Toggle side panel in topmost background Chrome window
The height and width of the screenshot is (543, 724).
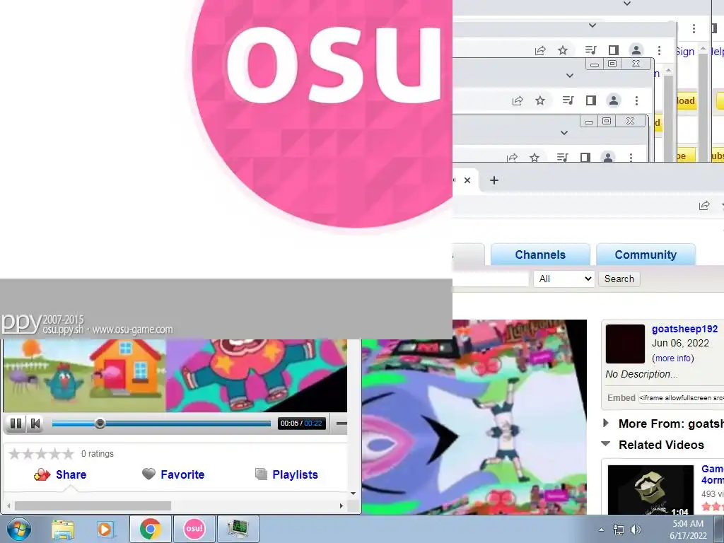pyautogui.click(x=613, y=50)
